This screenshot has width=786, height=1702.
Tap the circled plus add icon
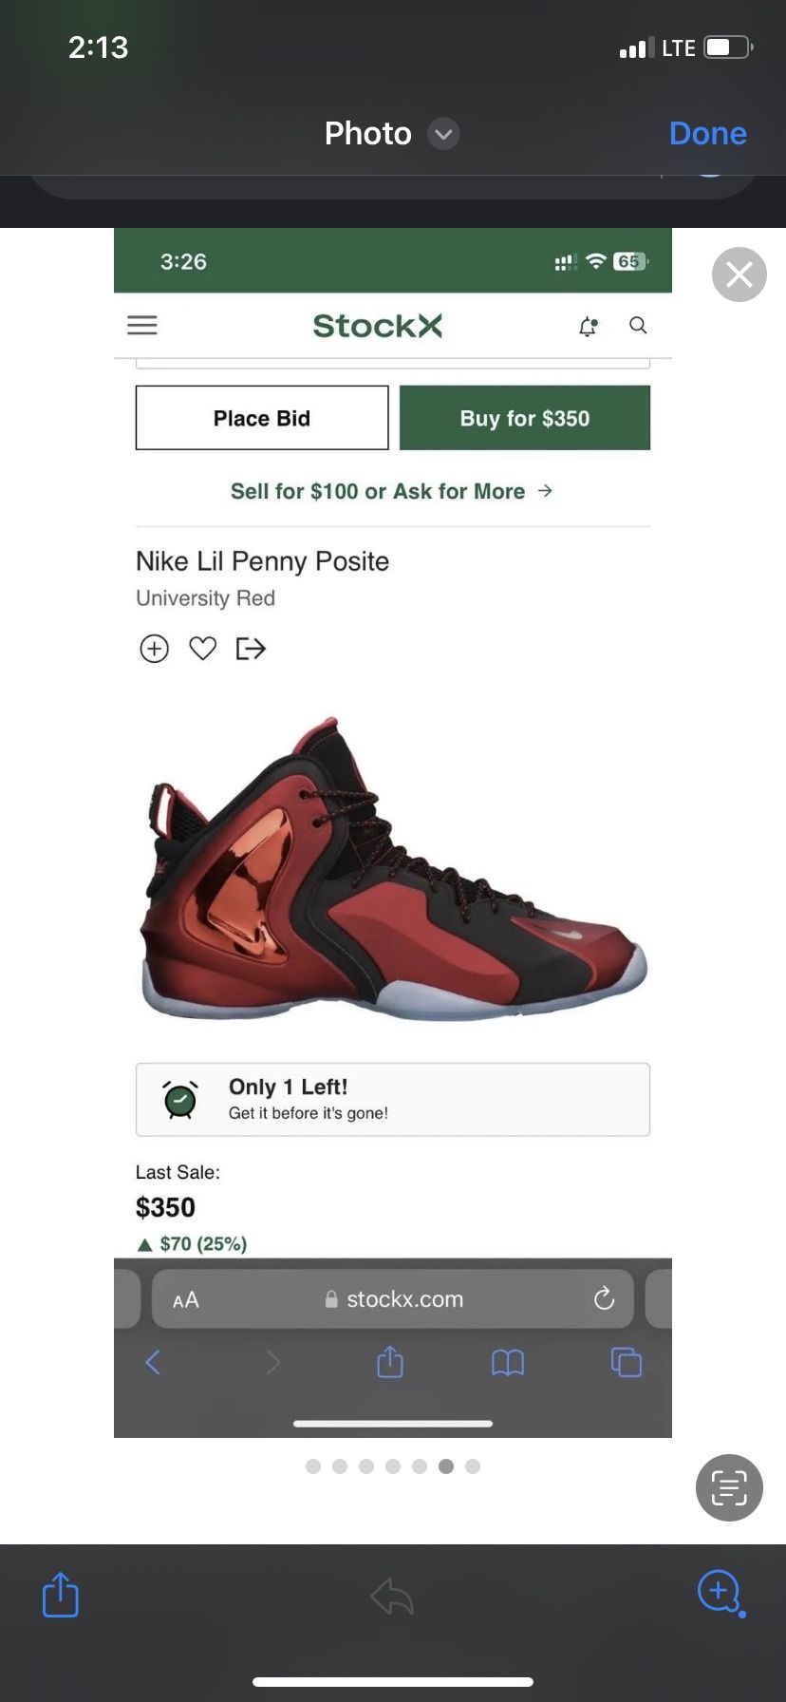(x=154, y=649)
